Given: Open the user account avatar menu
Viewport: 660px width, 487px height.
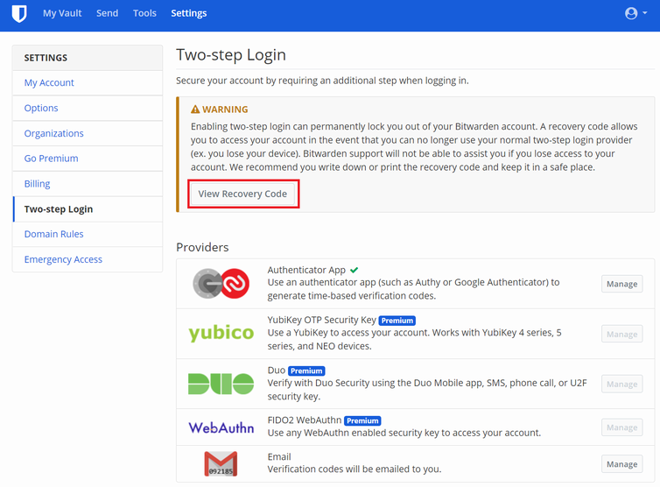Looking at the screenshot, I should point(635,13).
